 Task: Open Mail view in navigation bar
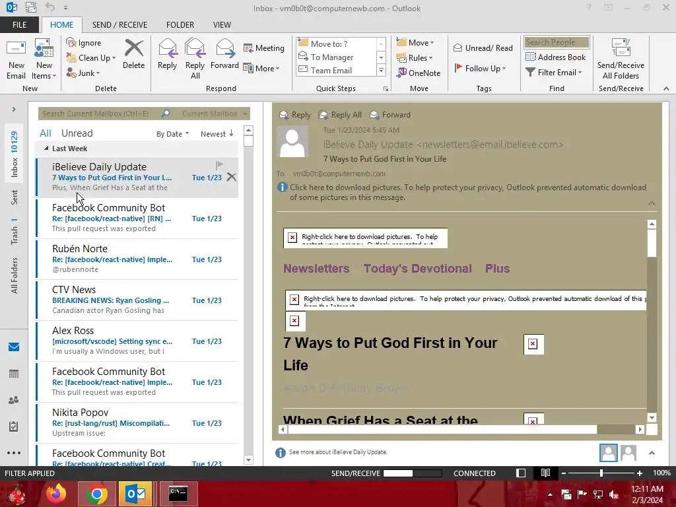(x=14, y=347)
